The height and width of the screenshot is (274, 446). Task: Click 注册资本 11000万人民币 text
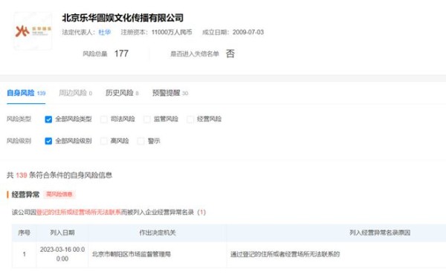coord(156,32)
